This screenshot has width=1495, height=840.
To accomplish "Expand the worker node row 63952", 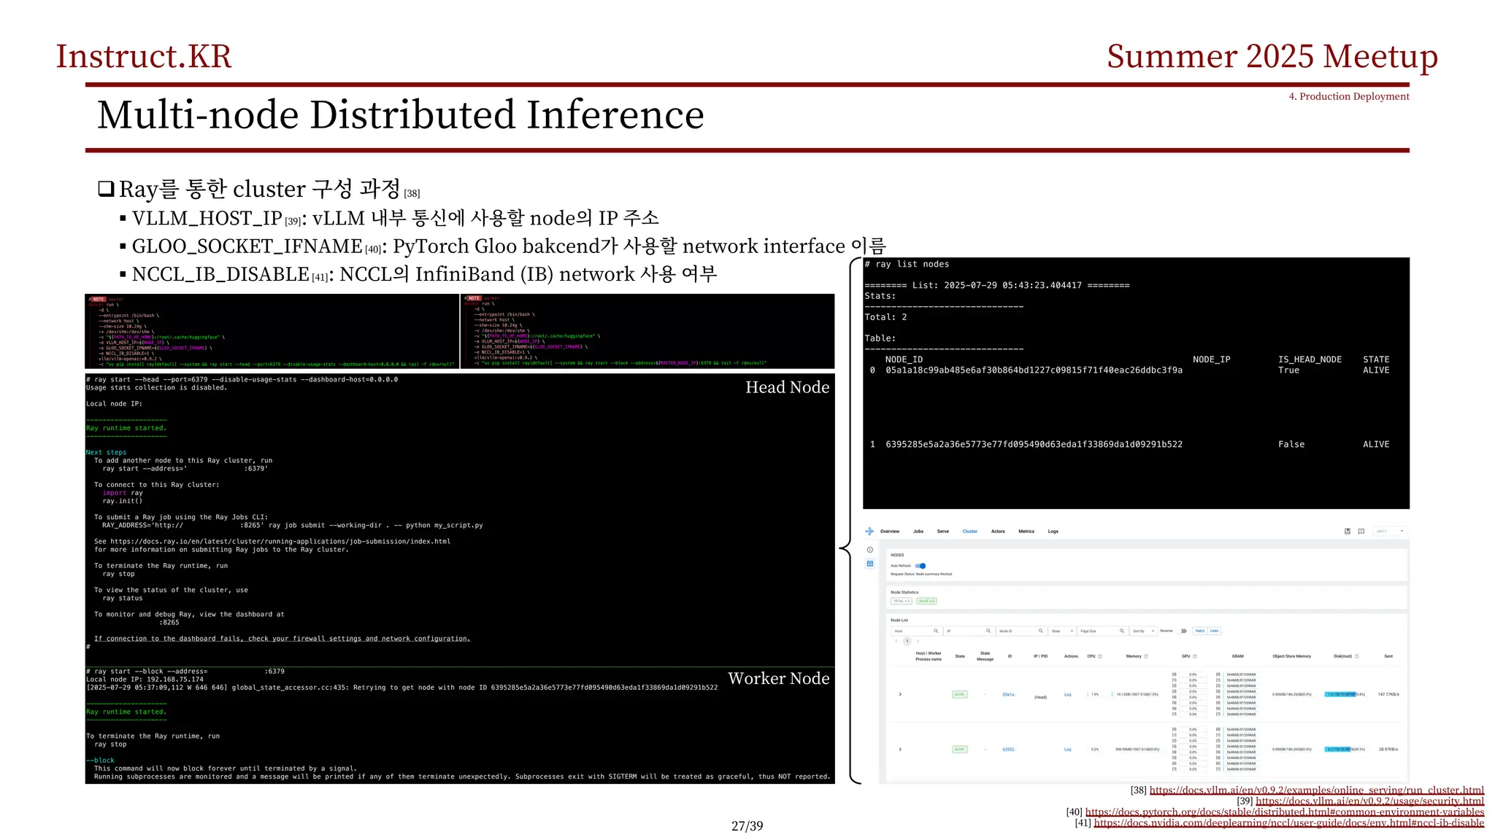I will (900, 750).
